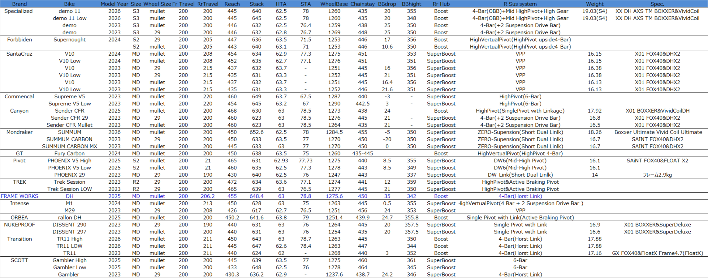This screenshot has width=708, height=278.
Task: Select the Weight column header
Action: (x=595, y=4)
